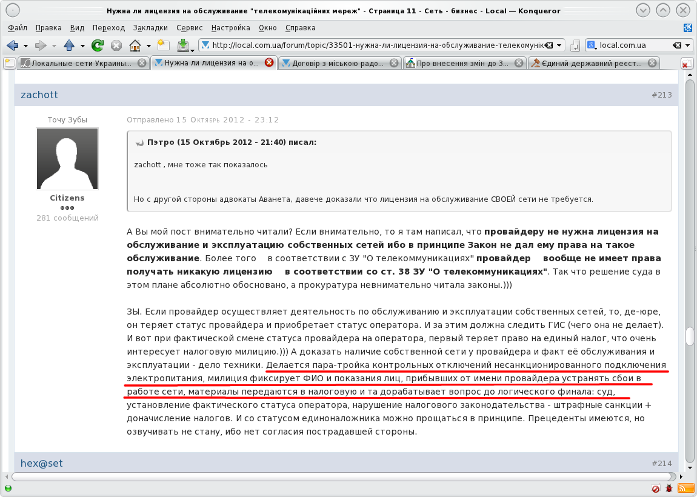Click the gray stop loading button
The height and width of the screenshot is (497, 697).
point(116,45)
